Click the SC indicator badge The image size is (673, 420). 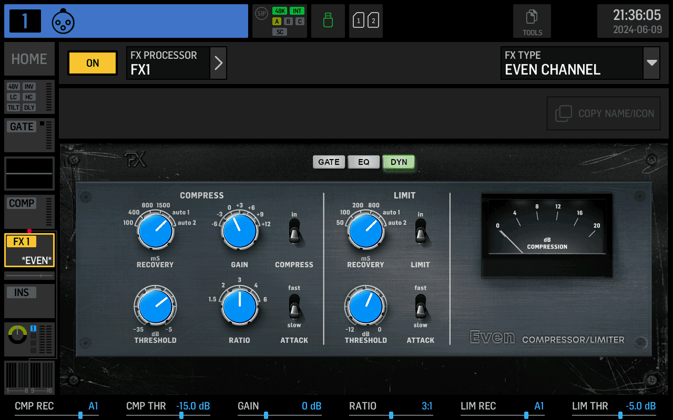[x=280, y=32]
